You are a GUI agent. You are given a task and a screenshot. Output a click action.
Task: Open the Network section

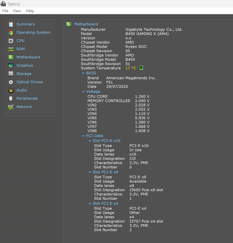point(24,107)
